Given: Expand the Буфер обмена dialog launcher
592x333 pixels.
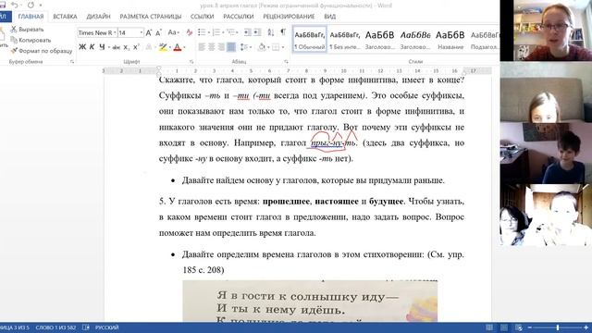Looking at the screenshot, I should [72, 62].
